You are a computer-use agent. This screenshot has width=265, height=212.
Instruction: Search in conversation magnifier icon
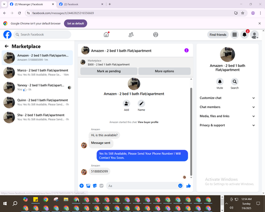(x=235, y=82)
